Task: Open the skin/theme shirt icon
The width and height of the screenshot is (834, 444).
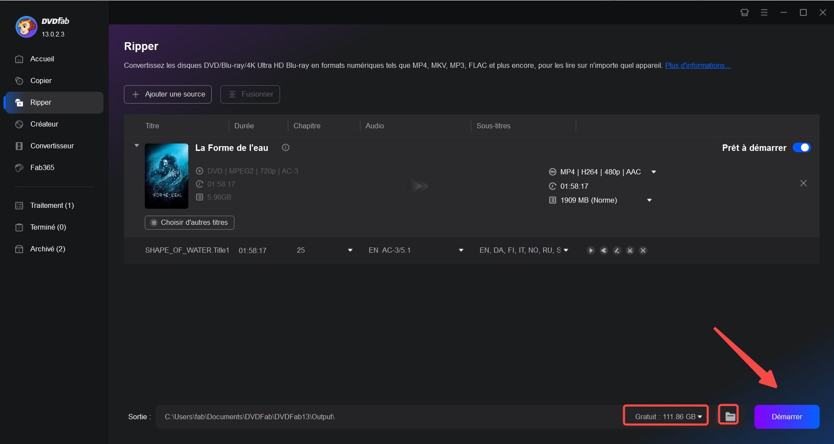Action: [x=744, y=13]
